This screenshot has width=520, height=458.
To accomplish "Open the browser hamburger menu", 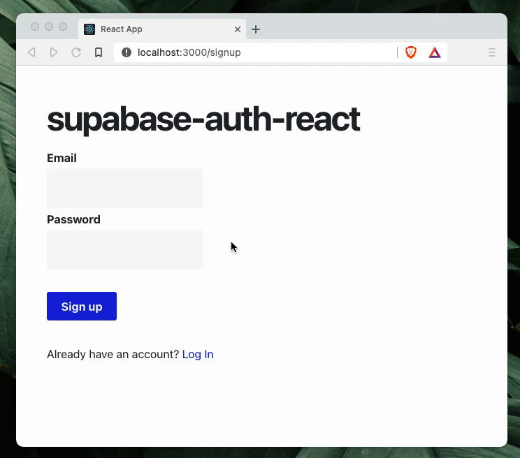I will 492,52.
